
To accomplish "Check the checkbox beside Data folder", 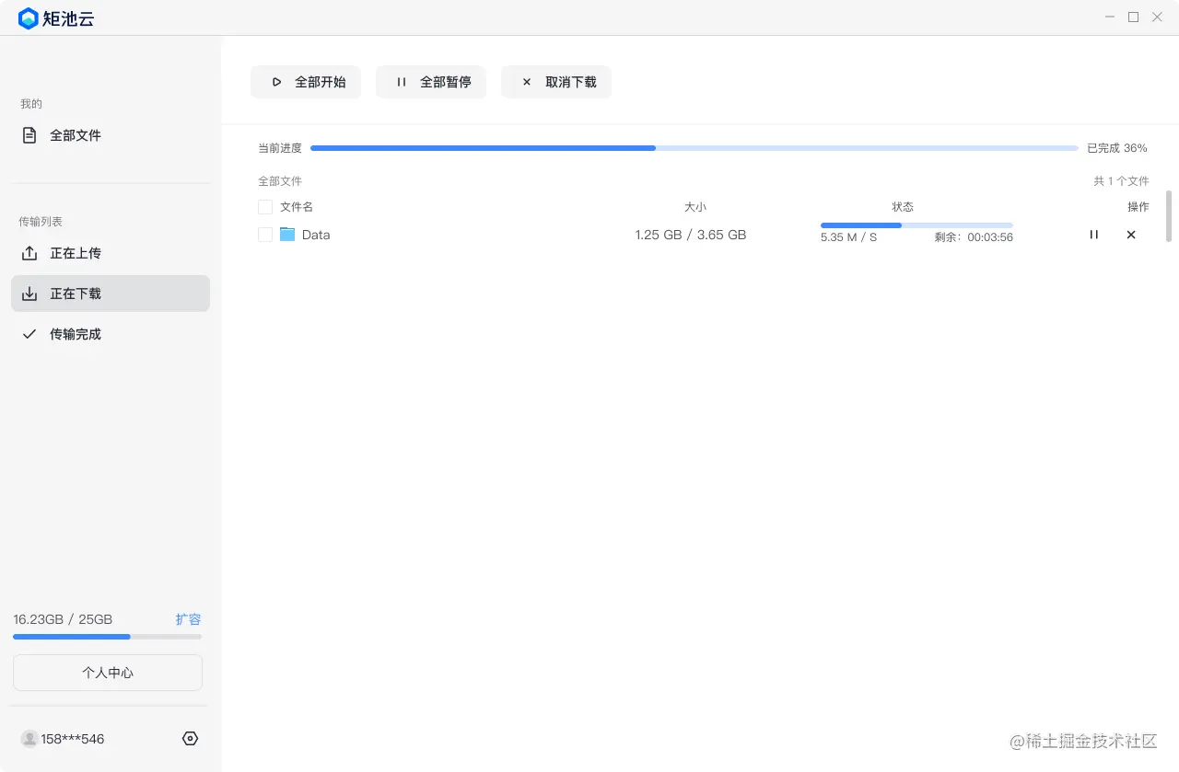I will point(264,235).
